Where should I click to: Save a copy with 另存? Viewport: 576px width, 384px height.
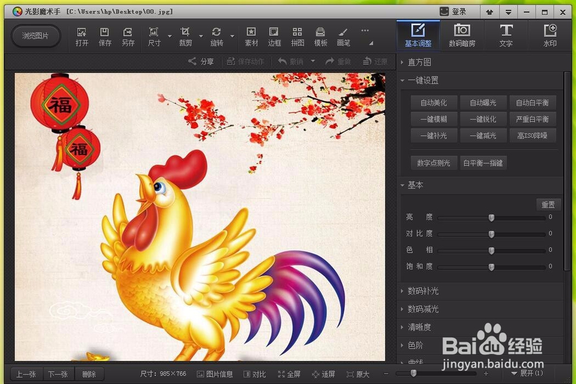coord(128,36)
